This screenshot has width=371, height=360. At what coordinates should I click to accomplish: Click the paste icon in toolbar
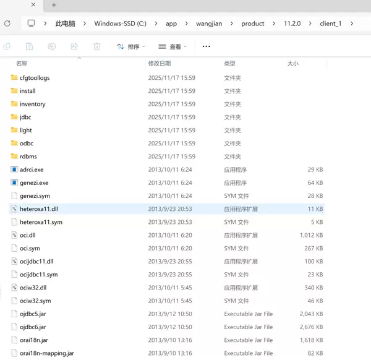click(x=29, y=46)
